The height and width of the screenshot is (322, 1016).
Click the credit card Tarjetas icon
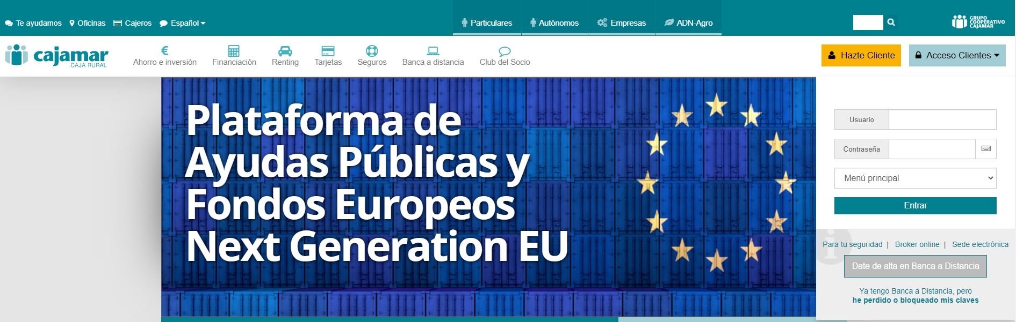(x=328, y=51)
